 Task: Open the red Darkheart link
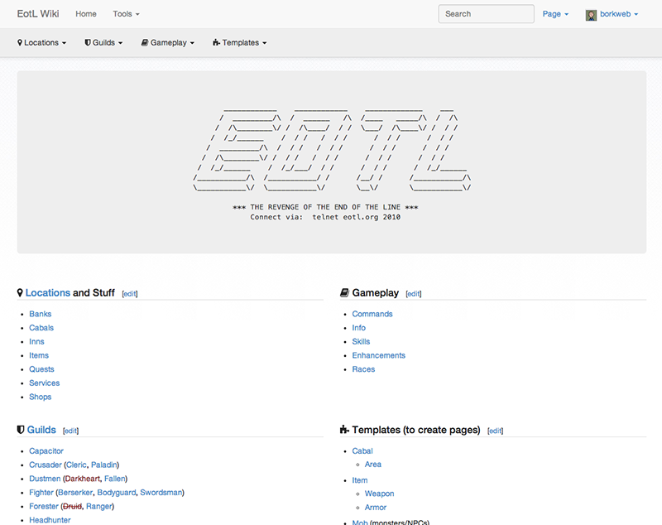click(83, 479)
